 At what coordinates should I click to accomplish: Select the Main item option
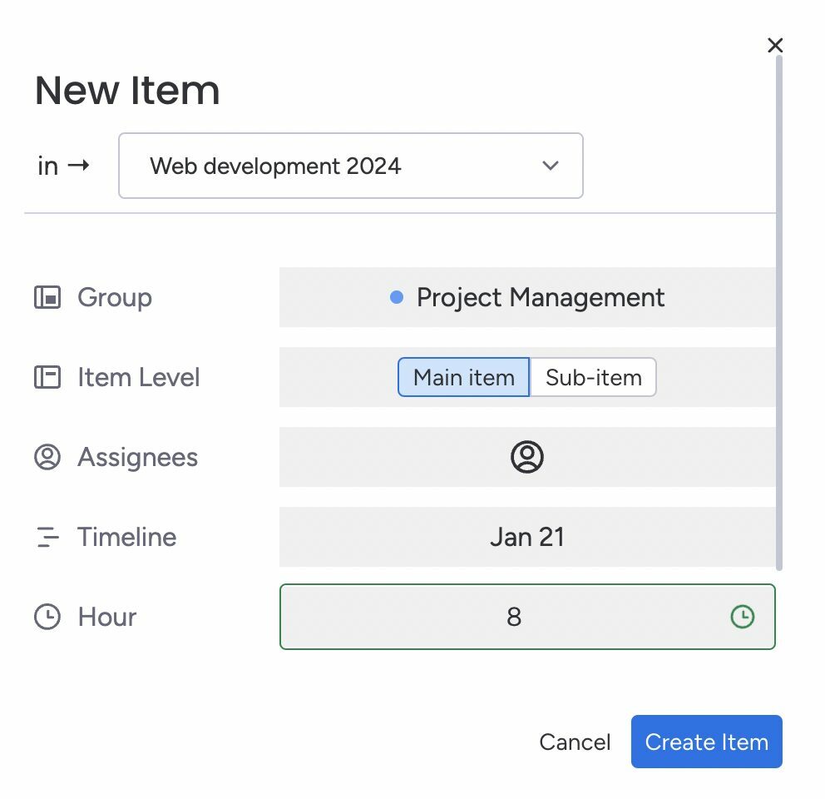(x=463, y=378)
